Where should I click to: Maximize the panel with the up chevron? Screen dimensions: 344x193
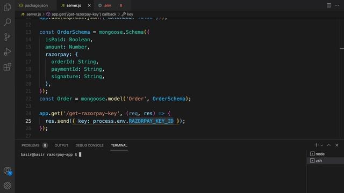[x=328, y=145]
